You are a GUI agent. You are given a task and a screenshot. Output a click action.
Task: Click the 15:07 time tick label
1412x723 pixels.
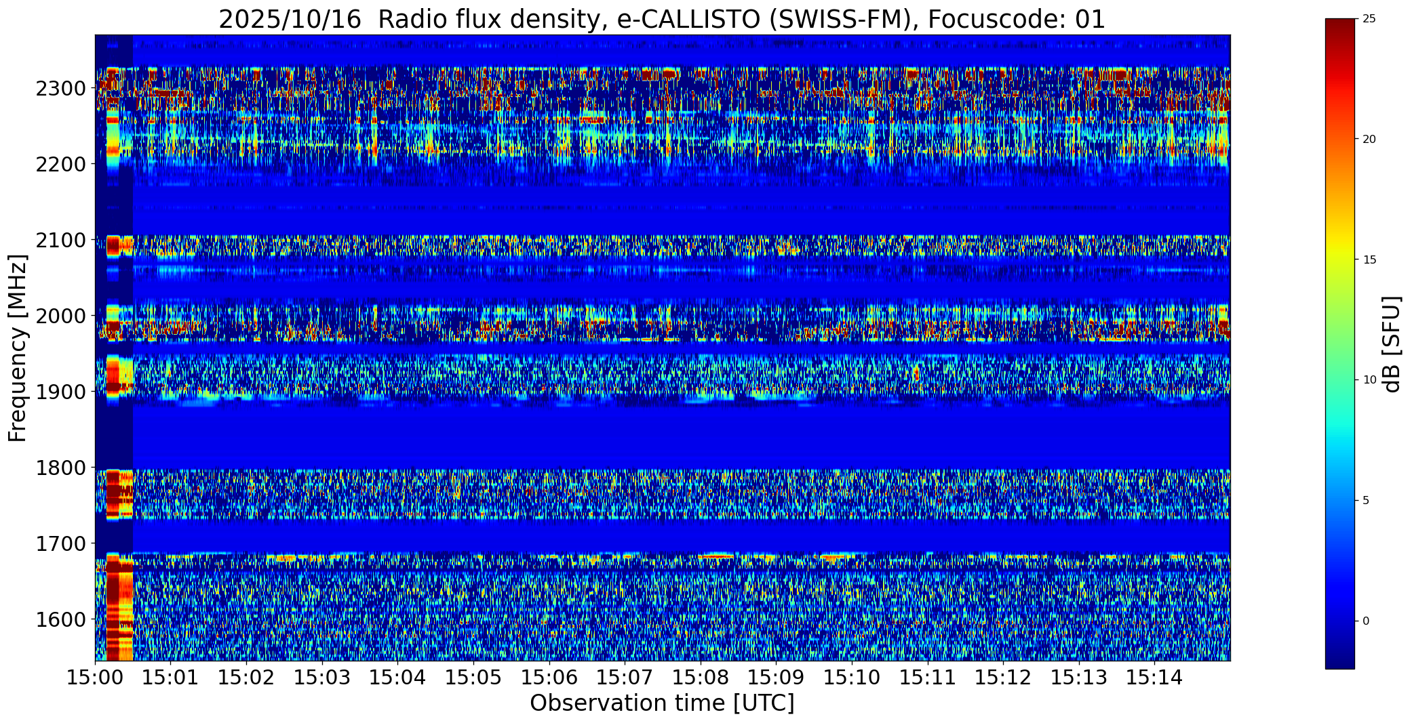coord(625,677)
